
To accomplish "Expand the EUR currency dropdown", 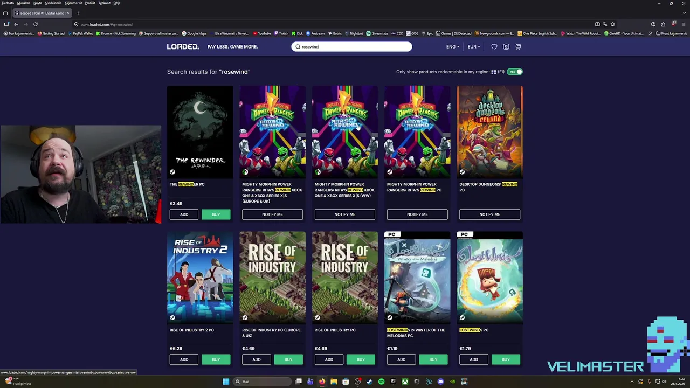I will pos(473,47).
